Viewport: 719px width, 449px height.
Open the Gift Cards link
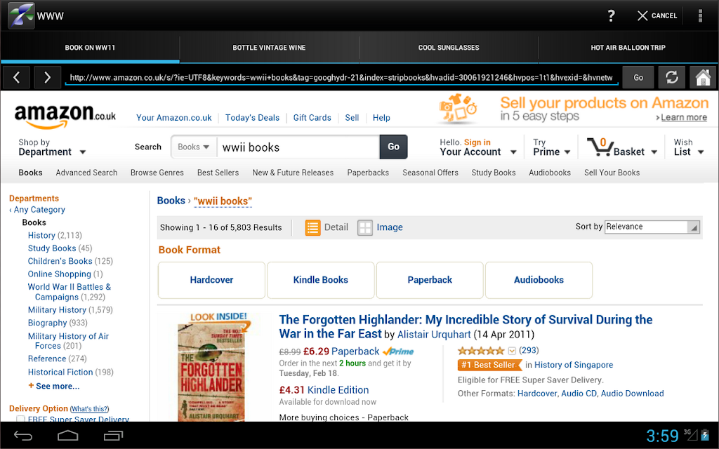312,118
